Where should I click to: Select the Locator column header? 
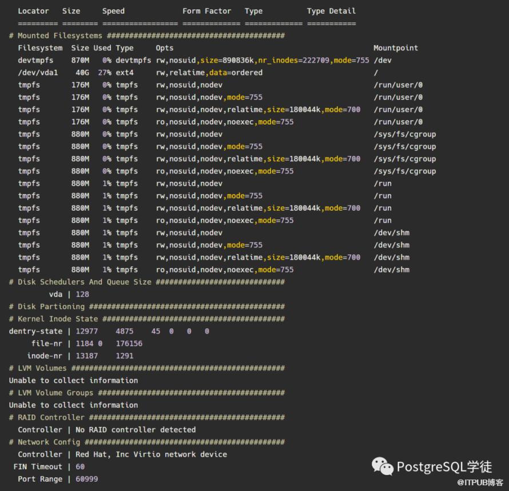33,11
